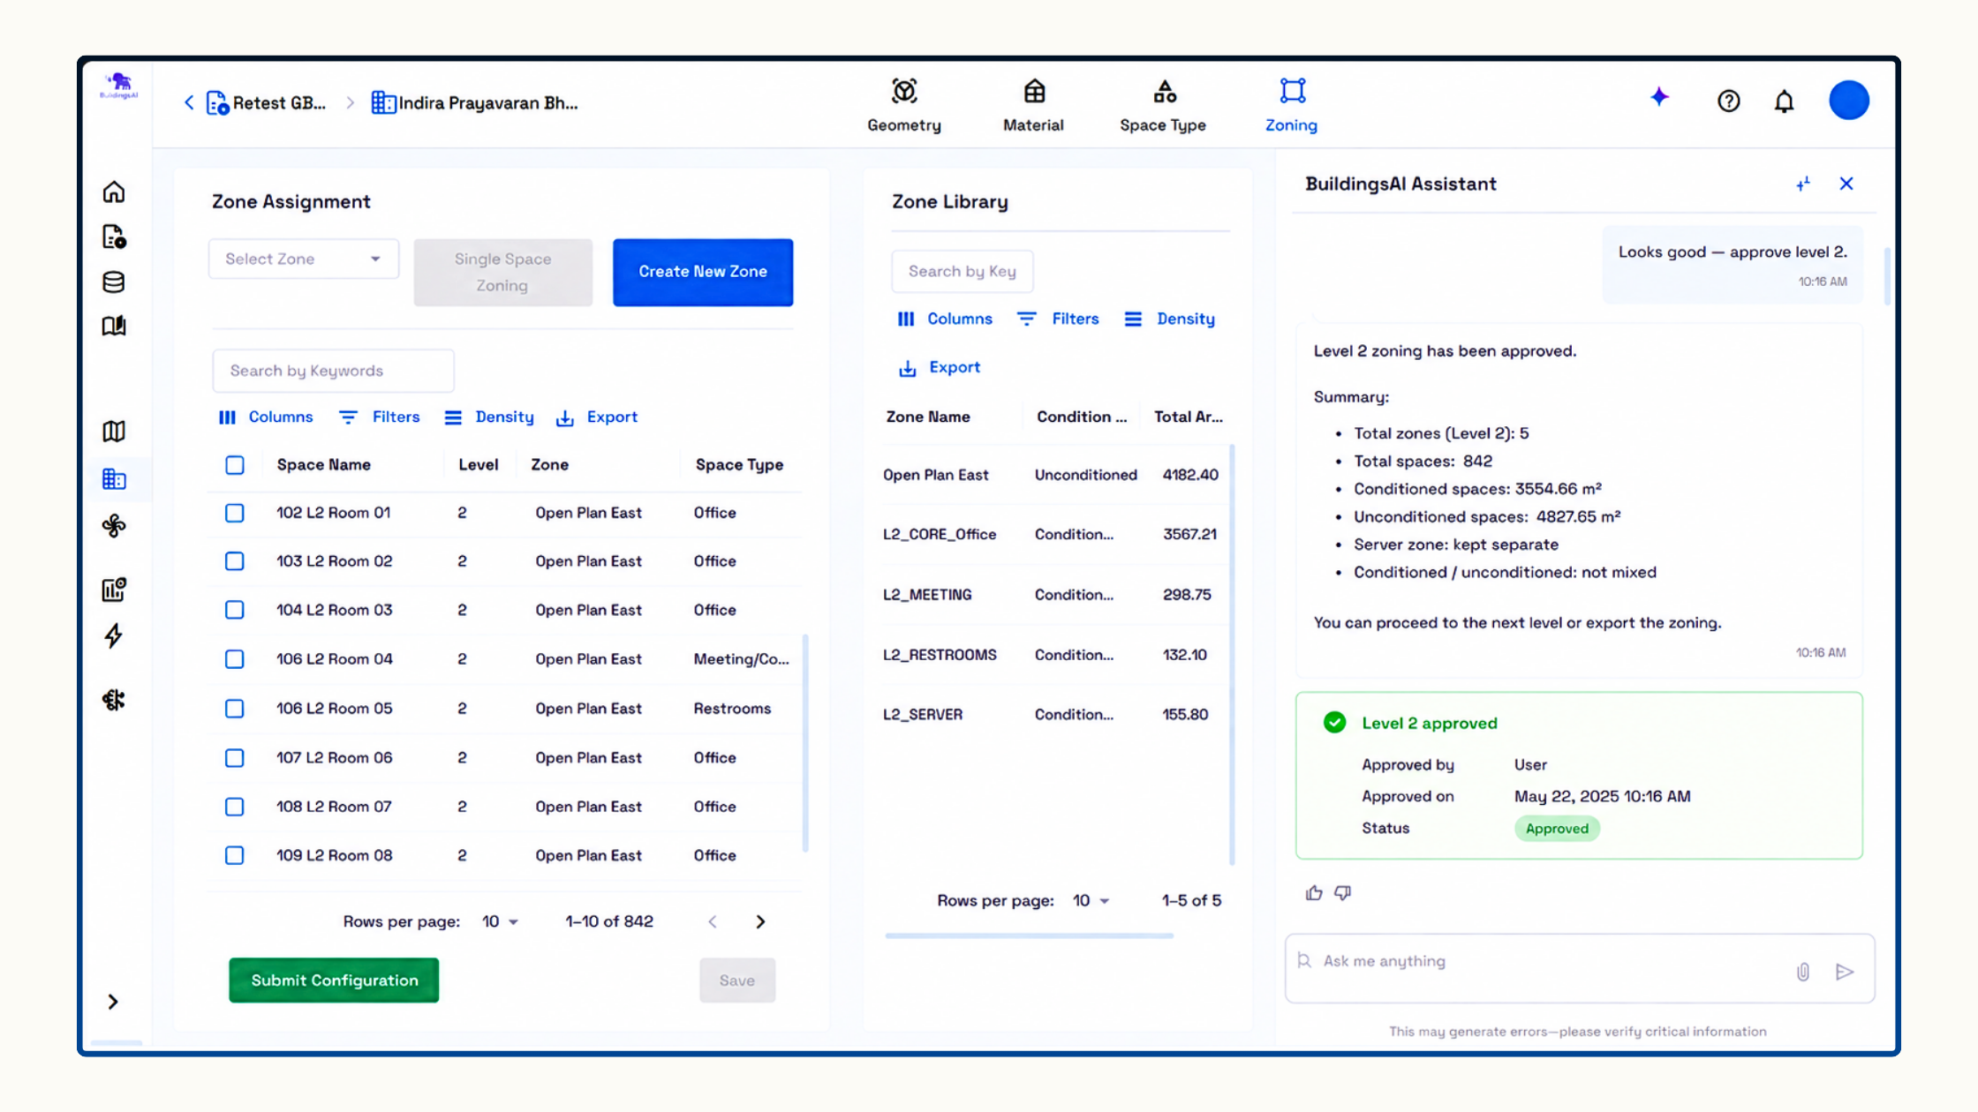Toggle the select-all checkbox in Space Name header

point(235,465)
